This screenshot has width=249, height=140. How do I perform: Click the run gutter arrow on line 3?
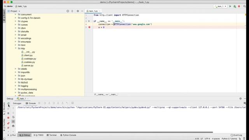[89, 21]
